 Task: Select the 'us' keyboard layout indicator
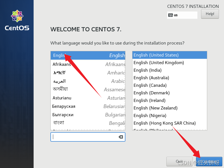click(182, 15)
